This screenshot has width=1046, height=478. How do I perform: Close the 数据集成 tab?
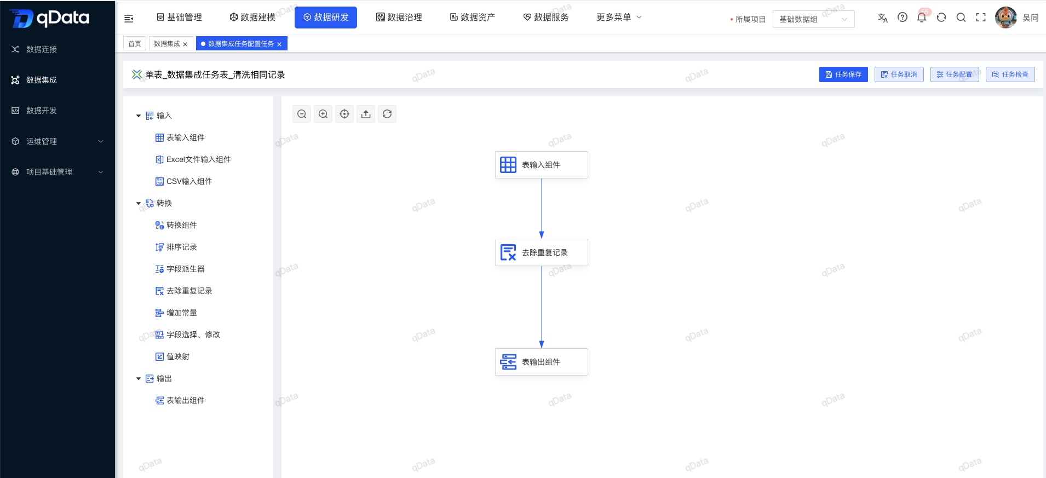(x=185, y=44)
